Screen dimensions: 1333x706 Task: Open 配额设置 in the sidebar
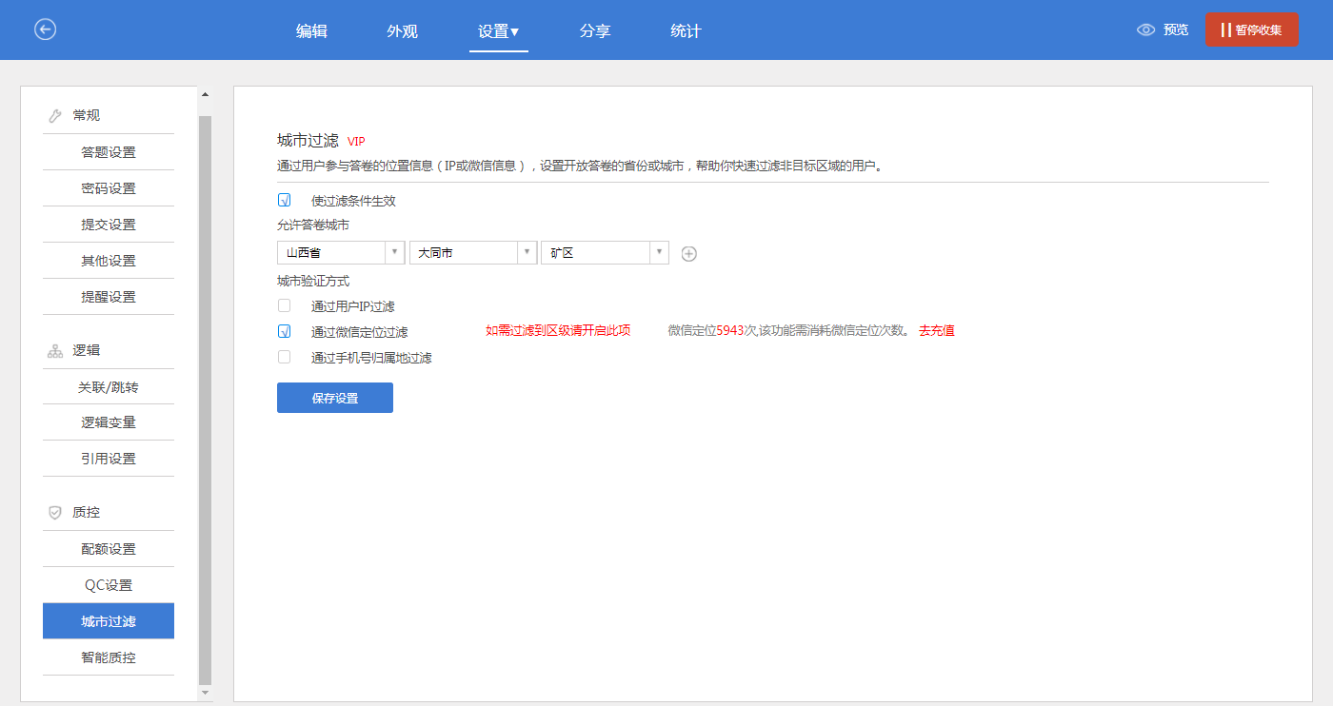109,549
